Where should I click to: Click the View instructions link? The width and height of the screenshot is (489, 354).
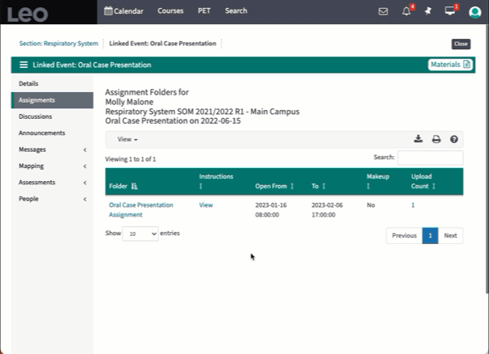(206, 205)
